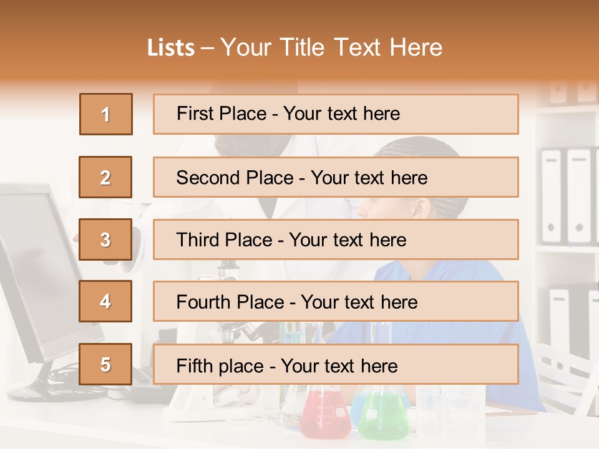Click the number 3 box
This screenshot has width=599, height=449.
pyautogui.click(x=105, y=239)
